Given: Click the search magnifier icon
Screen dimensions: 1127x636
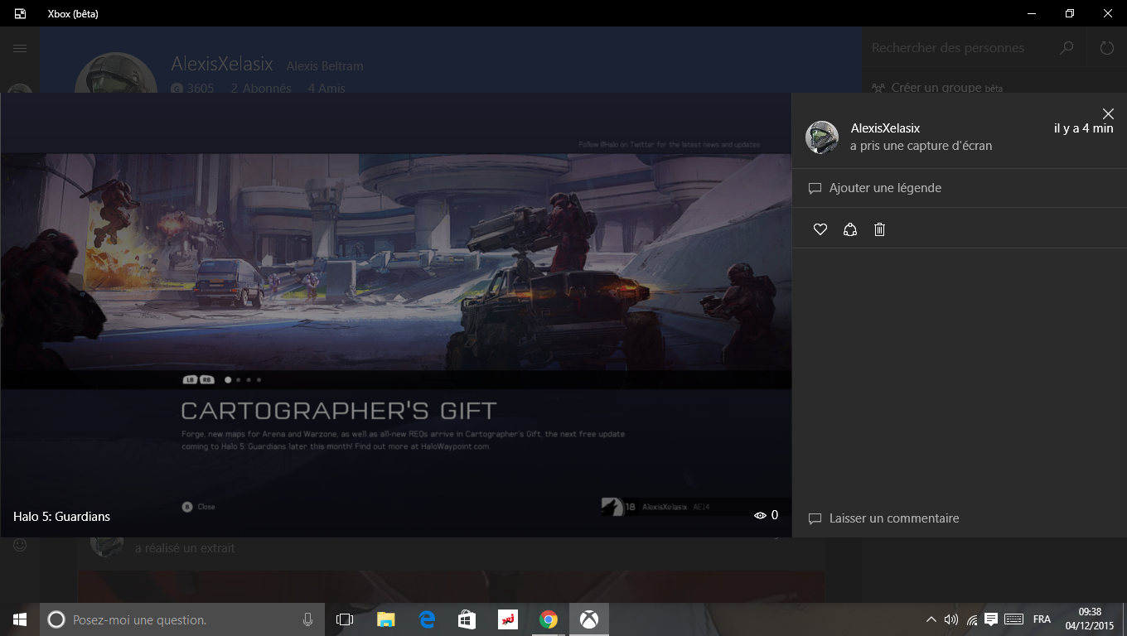Looking at the screenshot, I should pos(1067,48).
